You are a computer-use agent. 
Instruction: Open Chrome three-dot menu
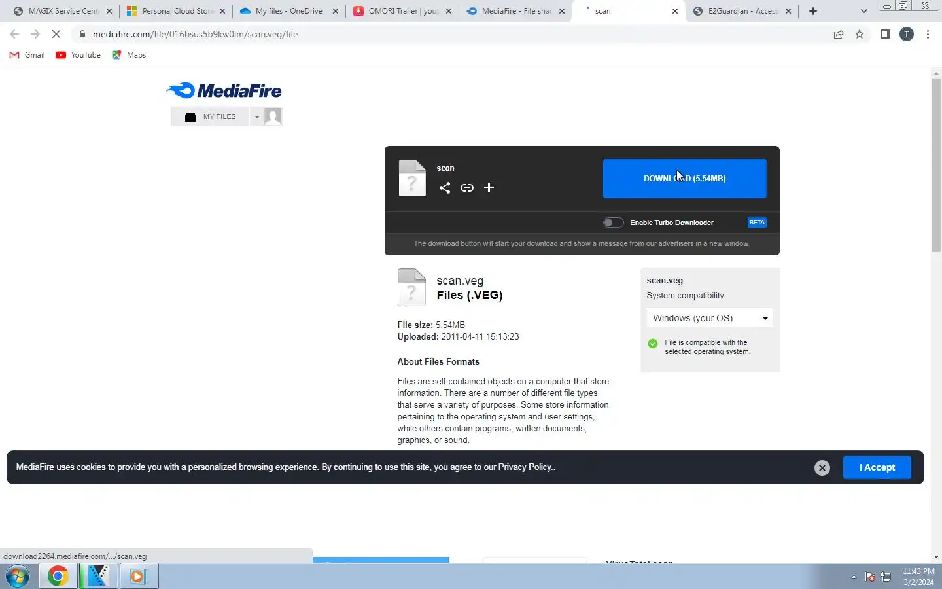pyautogui.click(x=928, y=34)
